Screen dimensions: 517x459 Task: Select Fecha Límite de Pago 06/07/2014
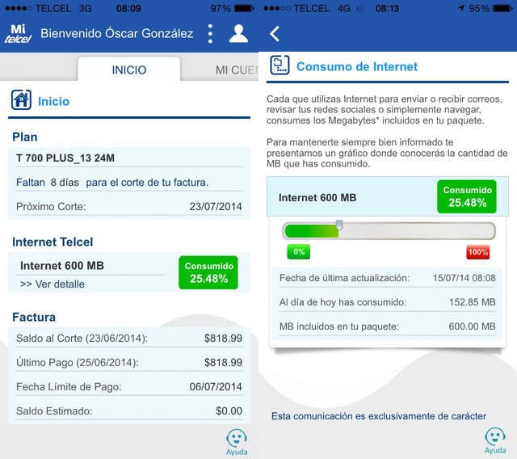pyautogui.click(x=129, y=386)
